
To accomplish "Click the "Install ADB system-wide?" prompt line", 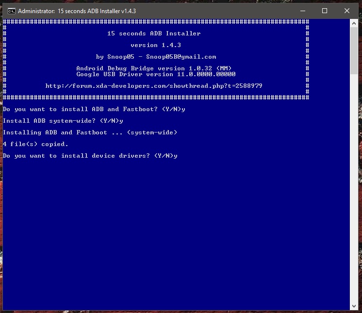I will click(x=63, y=121).
